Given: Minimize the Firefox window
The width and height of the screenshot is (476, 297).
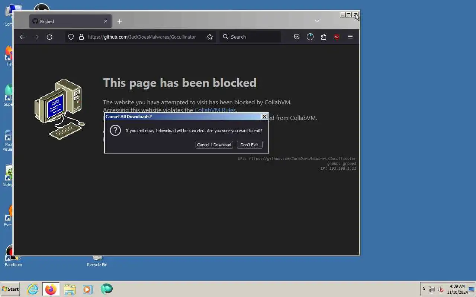Looking at the screenshot, I should pyautogui.click(x=342, y=15).
